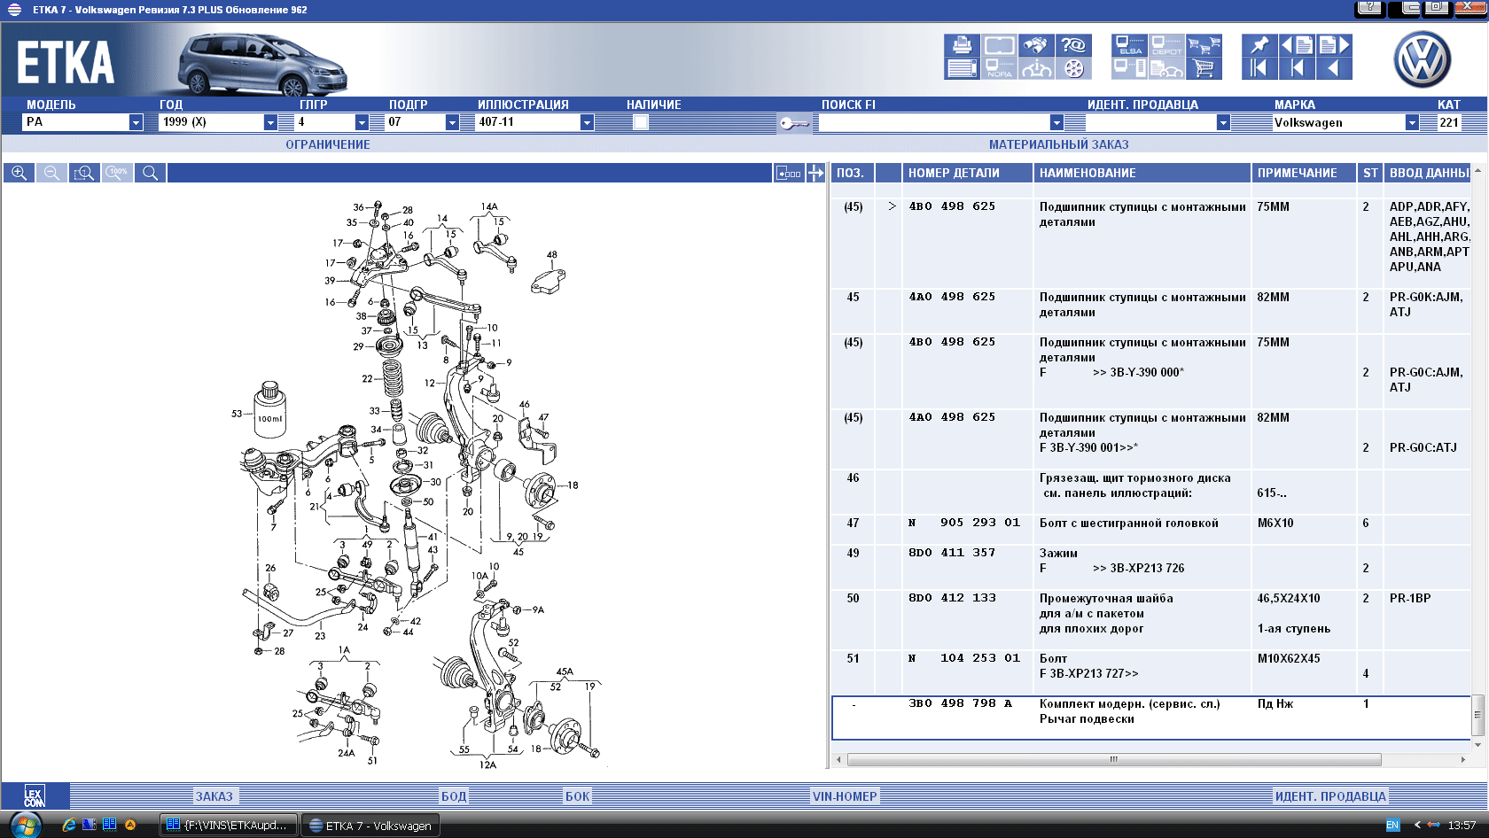1489x838 pixels.
Task: Click the EN language indicator in tray
Action: (x=1392, y=825)
